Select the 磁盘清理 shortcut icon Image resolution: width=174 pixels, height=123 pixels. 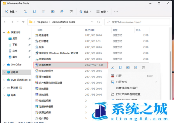point(37,35)
